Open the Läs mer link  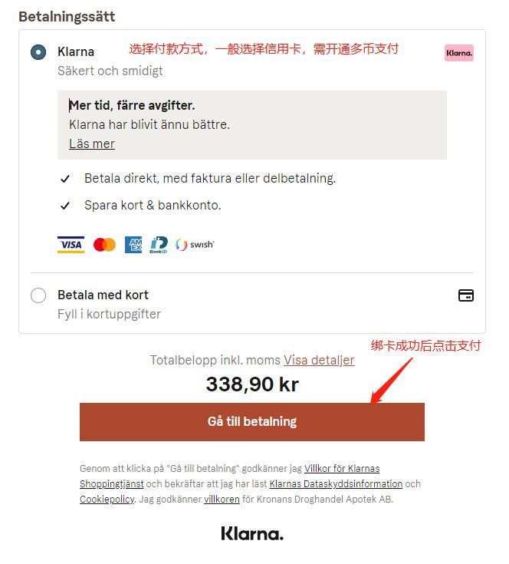pyautogui.click(x=92, y=144)
